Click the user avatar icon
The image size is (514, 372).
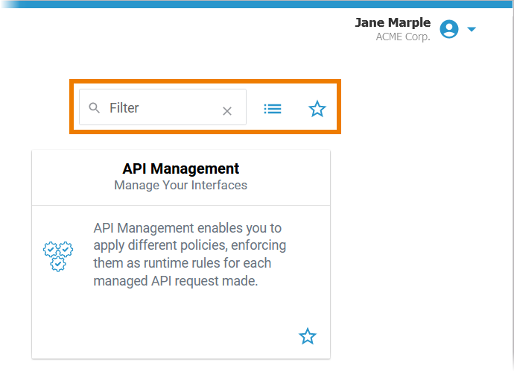tap(448, 29)
